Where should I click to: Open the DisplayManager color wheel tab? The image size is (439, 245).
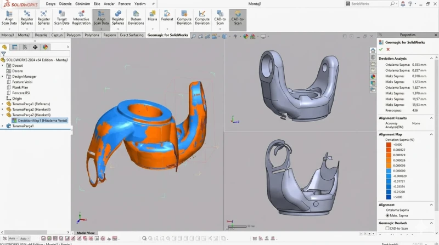(x=45, y=47)
